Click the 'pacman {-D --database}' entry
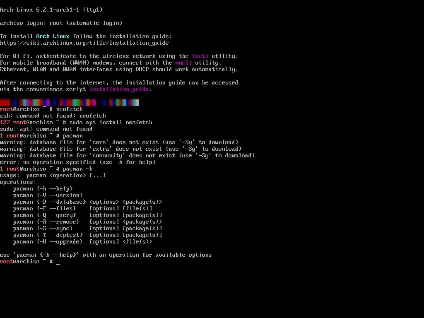424x318 pixels. tap(88, 202)
